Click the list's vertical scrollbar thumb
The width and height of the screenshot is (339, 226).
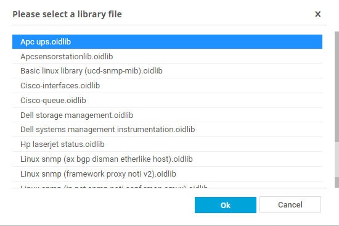[337, 87]
